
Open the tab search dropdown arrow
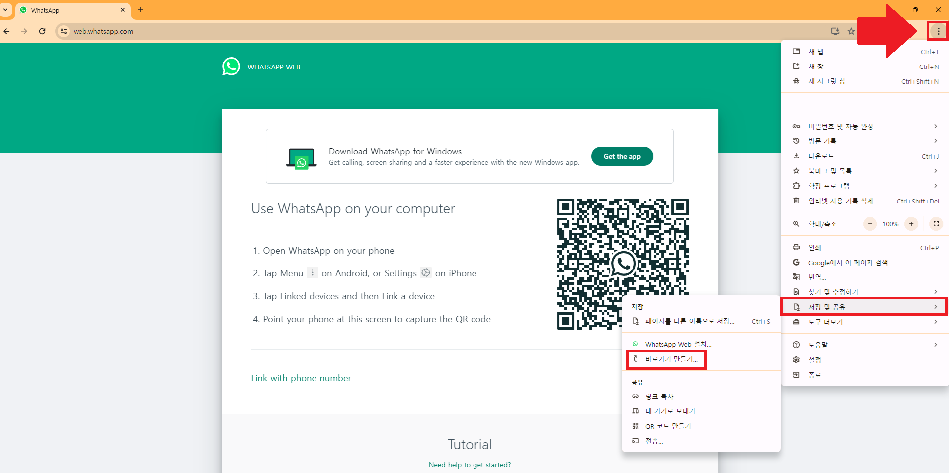pyautogui.click(x=5, y=10)
